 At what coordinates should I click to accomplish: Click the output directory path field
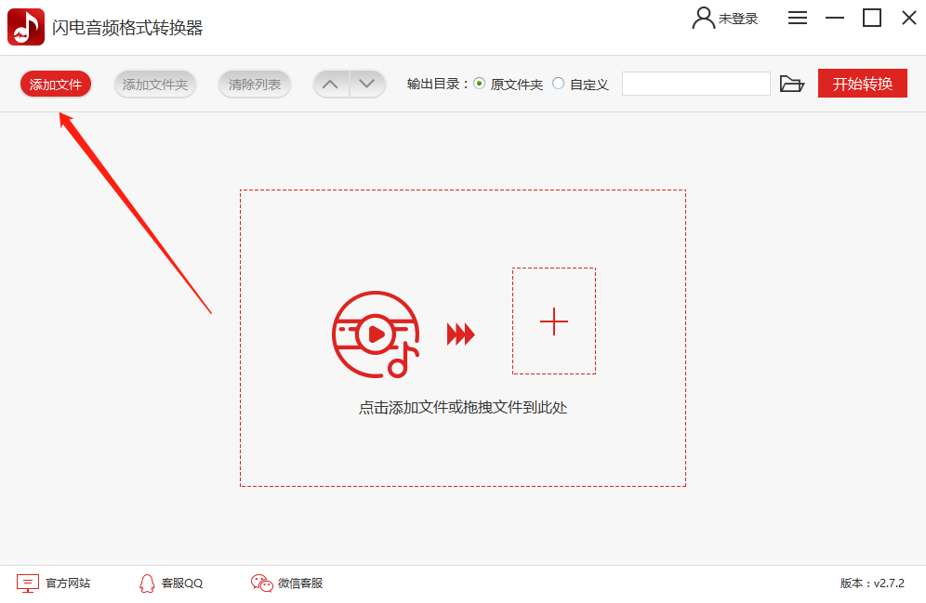(696, 84)
